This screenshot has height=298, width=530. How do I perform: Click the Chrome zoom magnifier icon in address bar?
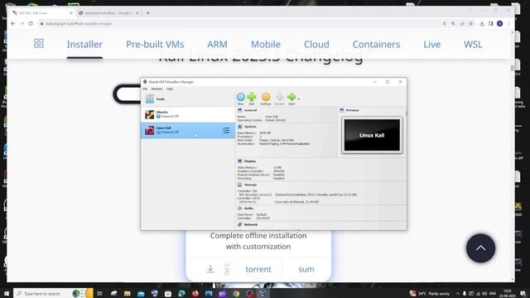click(453, 24)
